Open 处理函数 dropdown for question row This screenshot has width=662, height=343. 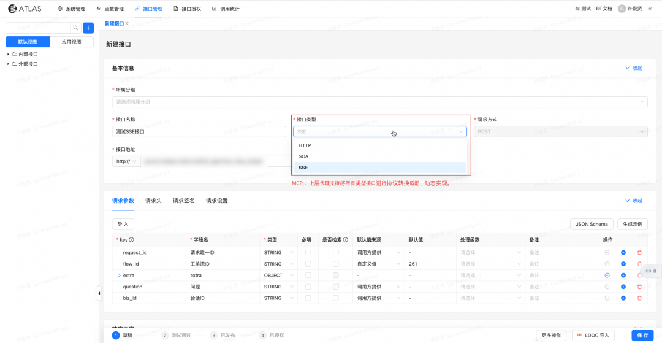491,287
